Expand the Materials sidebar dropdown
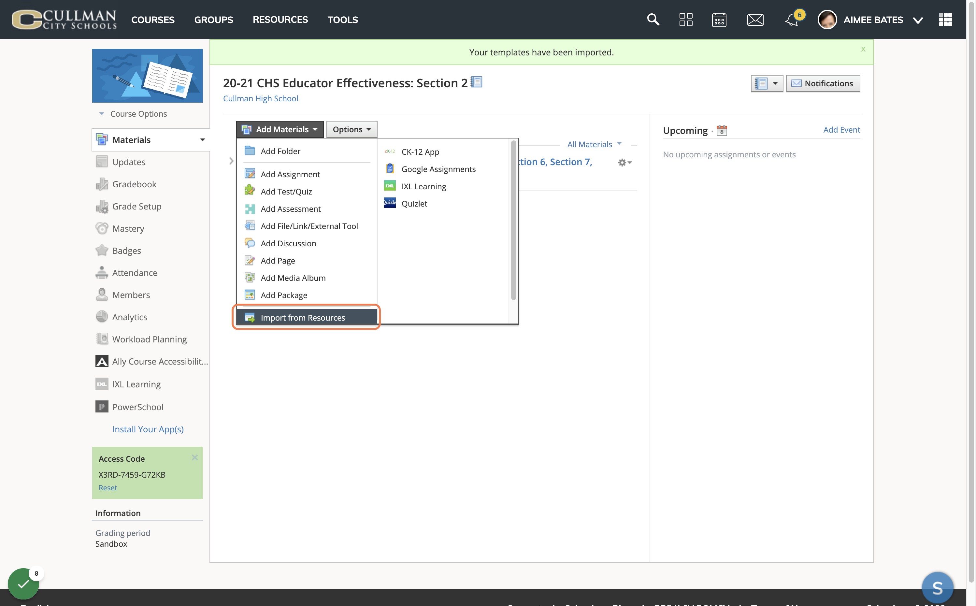This screenshot has width=976, height=606. (202, 139)
